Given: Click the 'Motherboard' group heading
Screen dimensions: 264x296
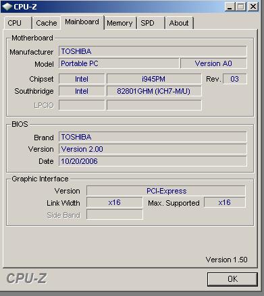Looking at the screenshot, I should pyautogui.click(x=32, y=38).
